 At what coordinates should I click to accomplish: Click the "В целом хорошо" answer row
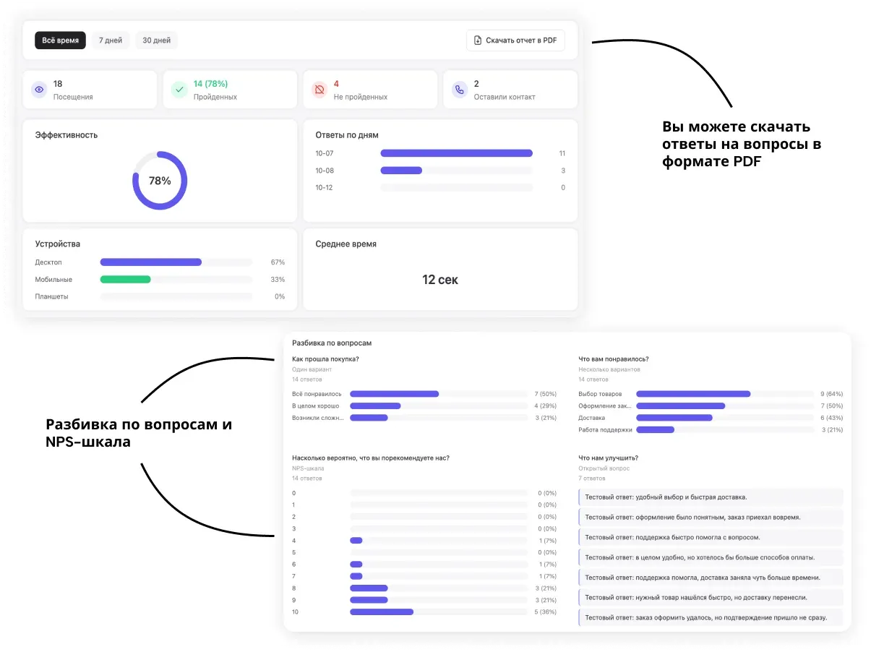(x=424, y=406)
